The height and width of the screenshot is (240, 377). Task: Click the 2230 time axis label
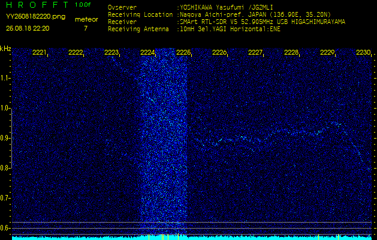pyautogui.click(x=363, y=52)
